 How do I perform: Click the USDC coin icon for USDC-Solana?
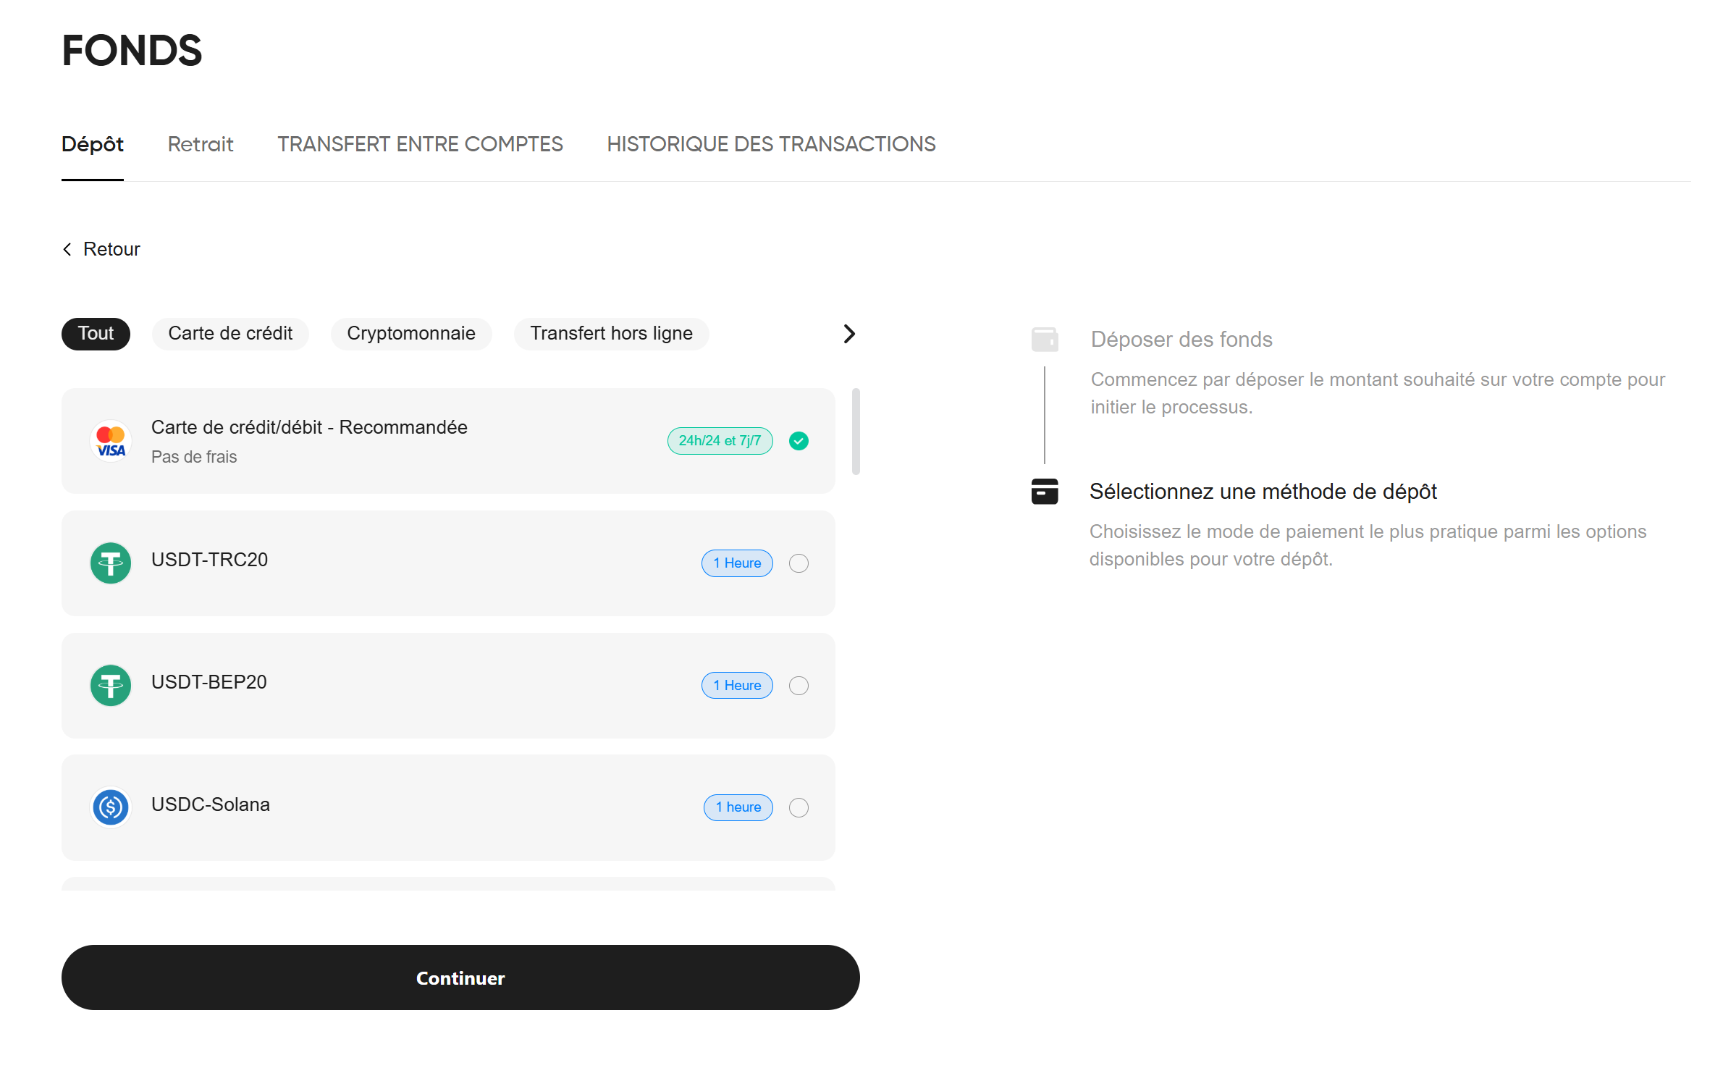(x=110, y=807)
